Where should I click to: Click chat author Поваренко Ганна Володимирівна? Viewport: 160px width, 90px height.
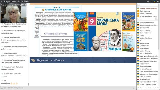pyautogui.click(x=15, y=24)
